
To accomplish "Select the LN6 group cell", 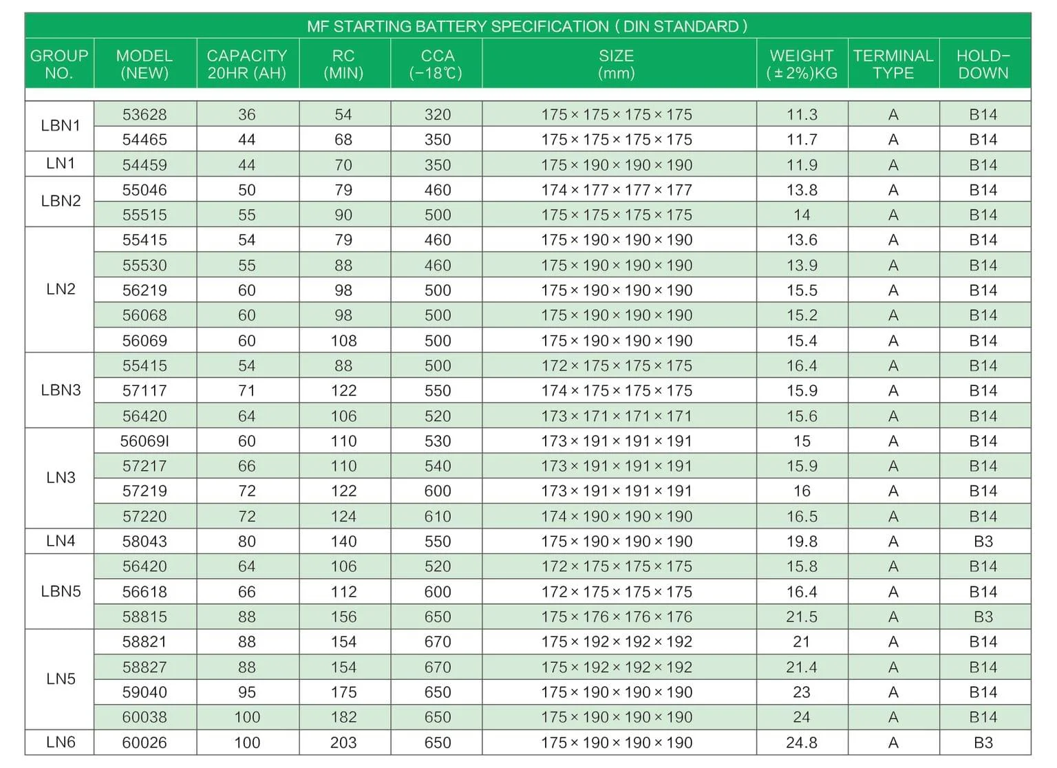I will [61, 742].
